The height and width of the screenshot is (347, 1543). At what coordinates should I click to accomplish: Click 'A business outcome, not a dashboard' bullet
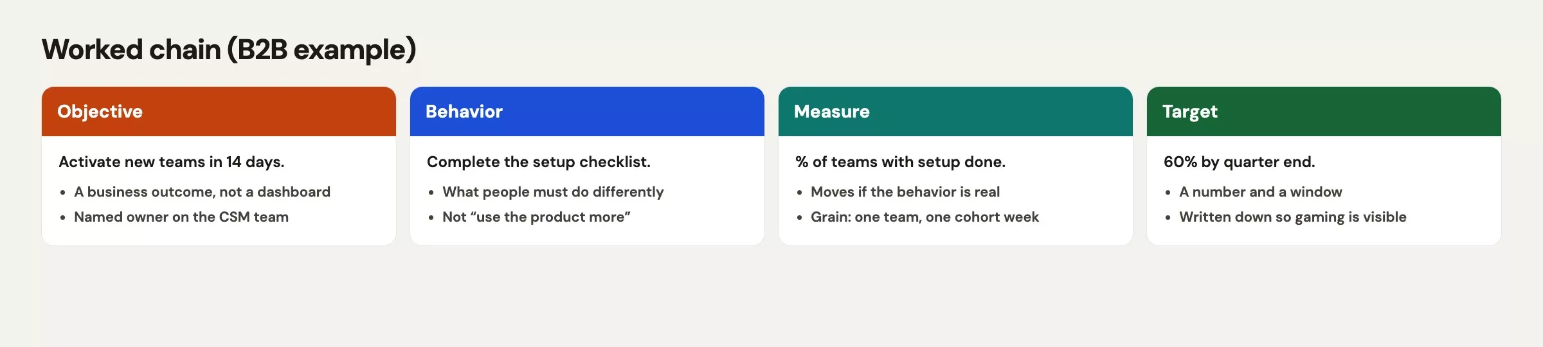pyautogui.click(x=202, y=191)
